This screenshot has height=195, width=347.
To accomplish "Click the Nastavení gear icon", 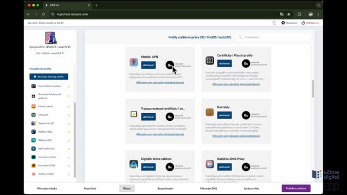I will [x=283, y=23].
